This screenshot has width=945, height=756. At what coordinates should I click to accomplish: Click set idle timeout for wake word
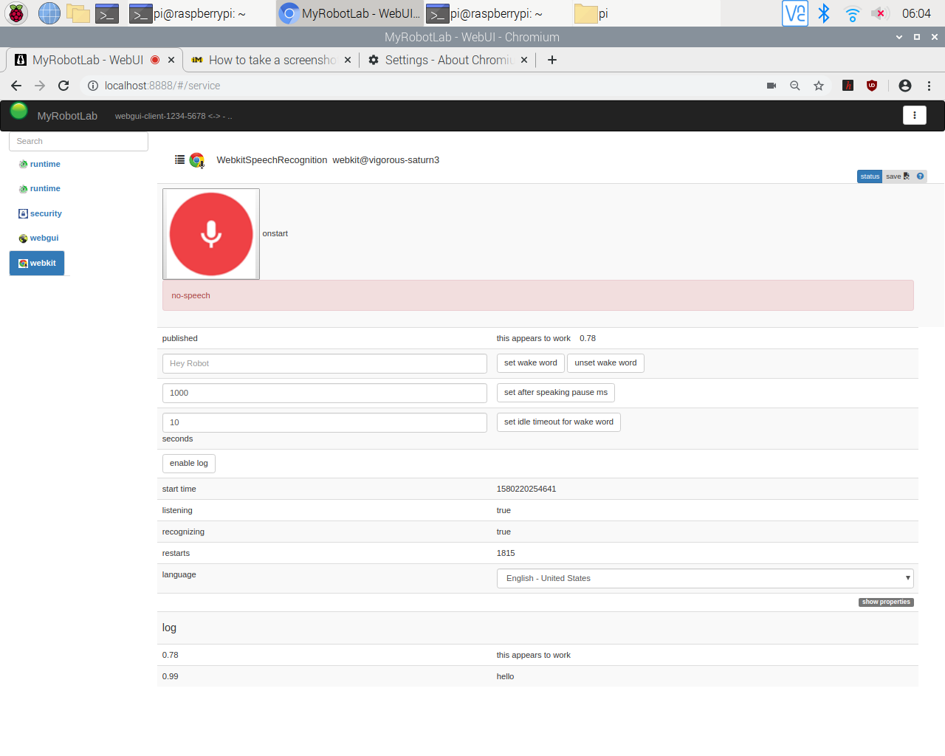tap(559, 422)
